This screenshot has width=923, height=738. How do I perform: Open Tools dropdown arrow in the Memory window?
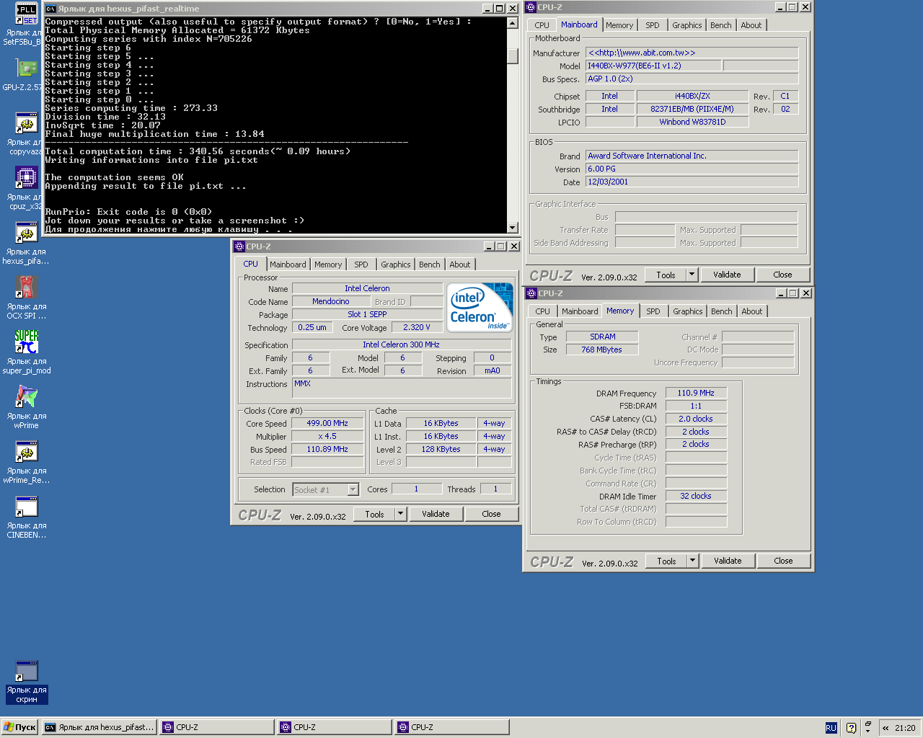pos(693,561)
